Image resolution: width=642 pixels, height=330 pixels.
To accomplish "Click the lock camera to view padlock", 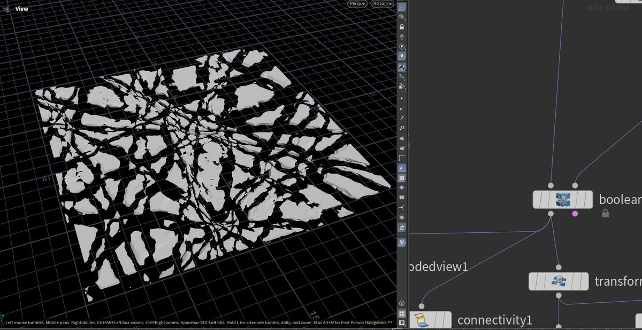I will click(402, 27).
